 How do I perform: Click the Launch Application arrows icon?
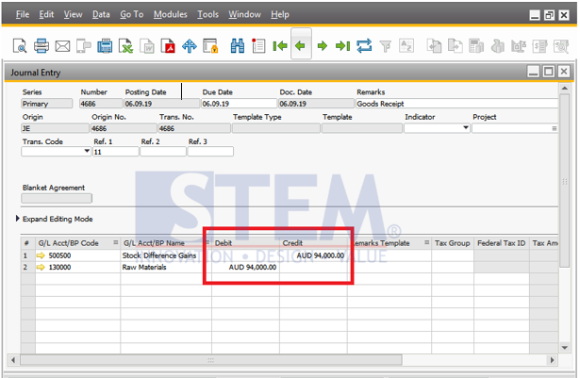(x=190, y=46)
